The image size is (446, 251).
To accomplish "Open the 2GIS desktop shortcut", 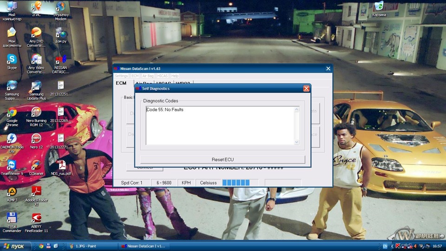I will click(x=36, y=9).
